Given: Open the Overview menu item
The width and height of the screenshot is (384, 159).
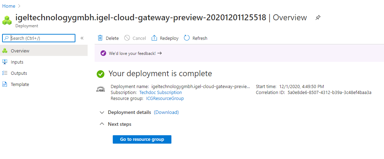Looking at the screenshot, I should click(20, 51).
